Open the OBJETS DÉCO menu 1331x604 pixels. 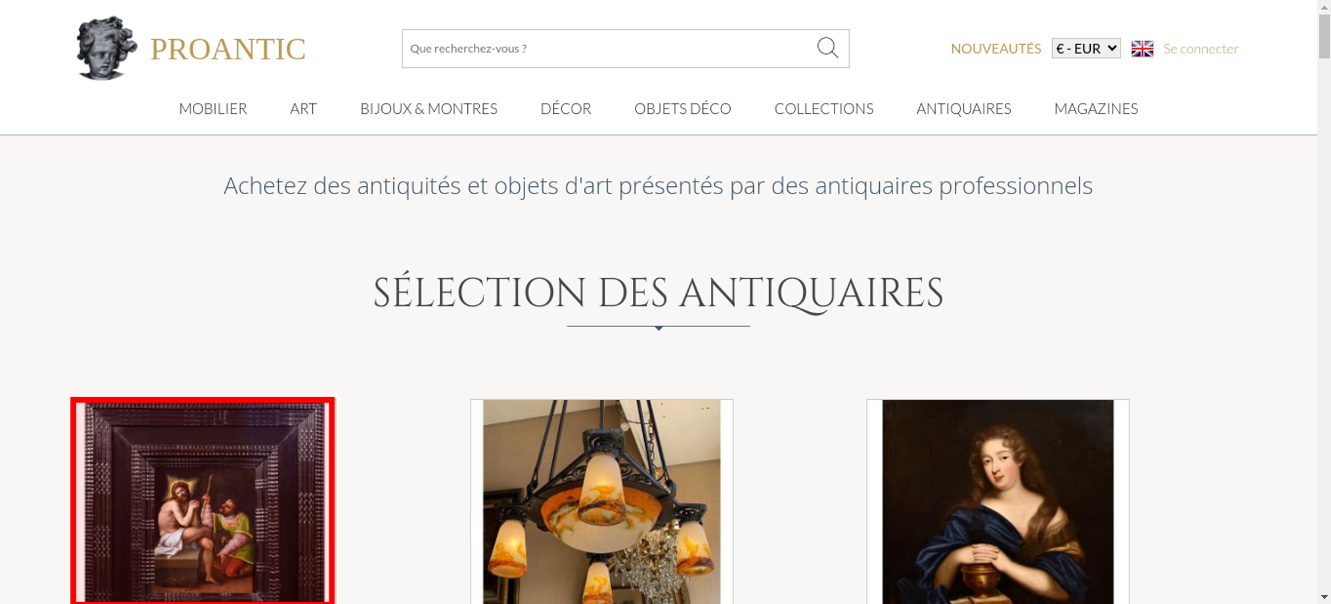(683, 108)
